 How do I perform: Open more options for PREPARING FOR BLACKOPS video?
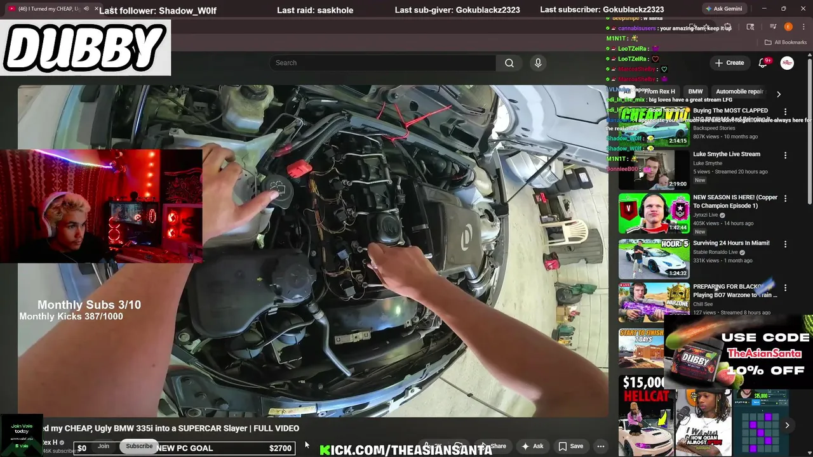pos(785,288)
